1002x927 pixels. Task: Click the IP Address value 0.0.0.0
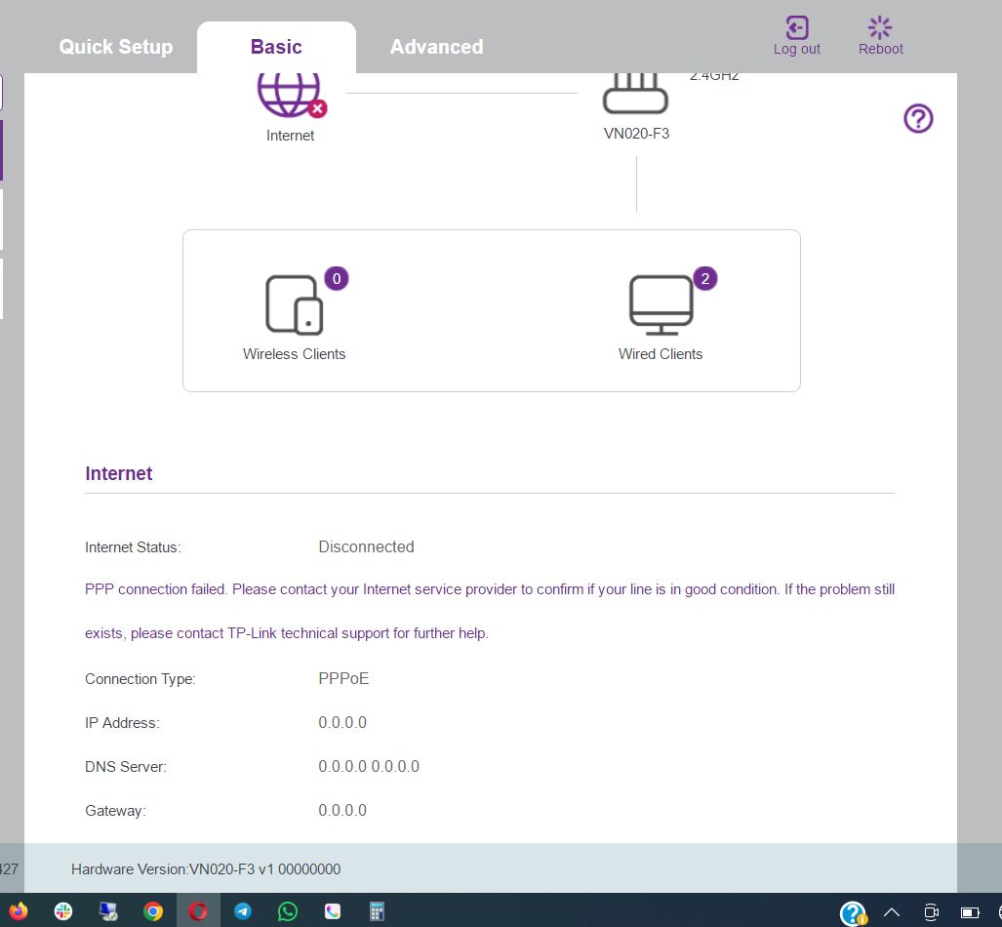coord(342,723)
